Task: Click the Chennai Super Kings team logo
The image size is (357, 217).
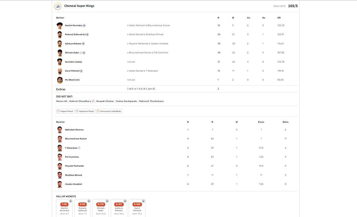Action: point(58,6)
